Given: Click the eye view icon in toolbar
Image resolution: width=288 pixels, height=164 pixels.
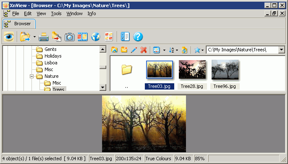Looking at the screenshot, I should tap(9, 37).
